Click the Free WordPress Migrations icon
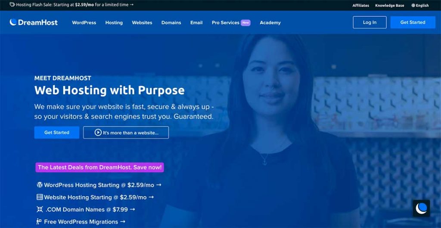Viewport: 441px width, 228px height. [x=39, y=222]
